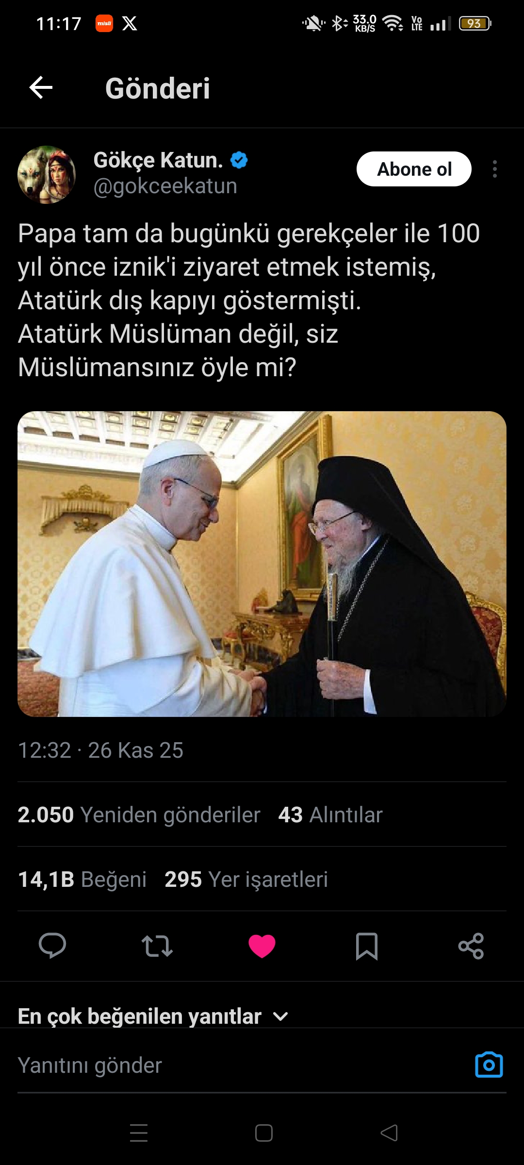Viewport: 524px width, 1165px height.
Task: View the 2.050 Yeniden gönderiler list
Action: coord(139,815)
